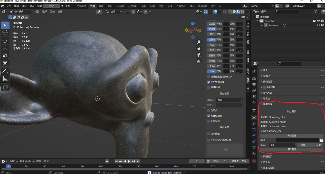Open the SPIO sidebar tab

pyautogui.click(x=248, y=51)
